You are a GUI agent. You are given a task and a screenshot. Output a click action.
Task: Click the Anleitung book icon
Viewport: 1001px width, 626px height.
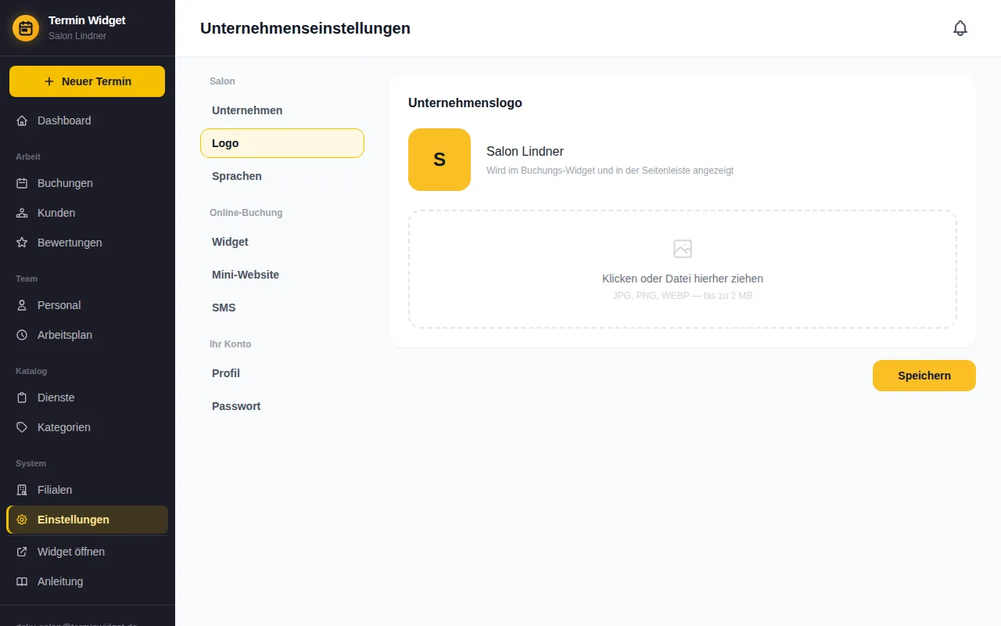[22, 581]
